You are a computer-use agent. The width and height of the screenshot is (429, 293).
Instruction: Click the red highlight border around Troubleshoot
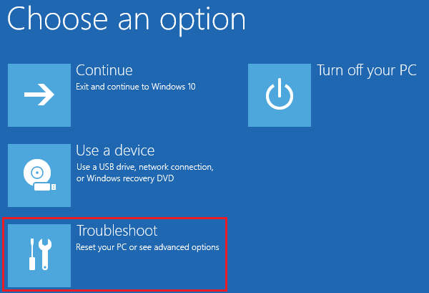tap(115, 218)
